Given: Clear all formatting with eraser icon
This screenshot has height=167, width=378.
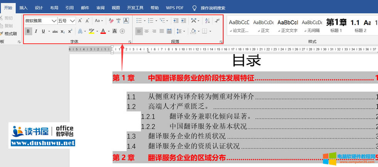Looking at the screenshot, I should pos(111,21).
